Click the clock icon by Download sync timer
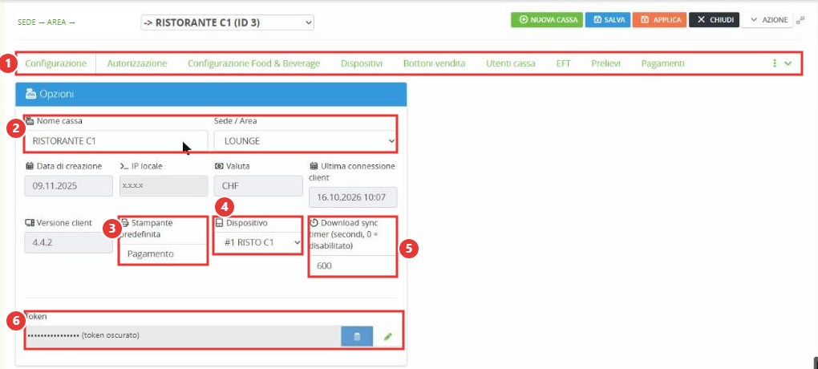 (x=314, y=223)
